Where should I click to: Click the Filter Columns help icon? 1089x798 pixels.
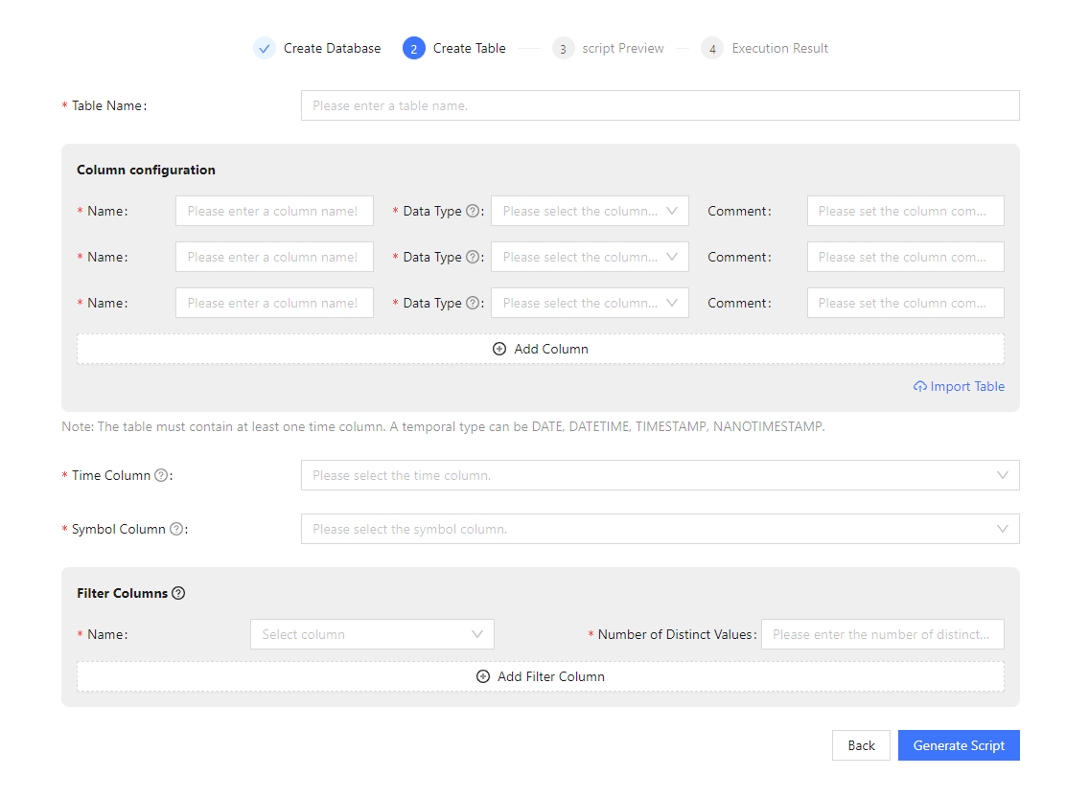178,594
